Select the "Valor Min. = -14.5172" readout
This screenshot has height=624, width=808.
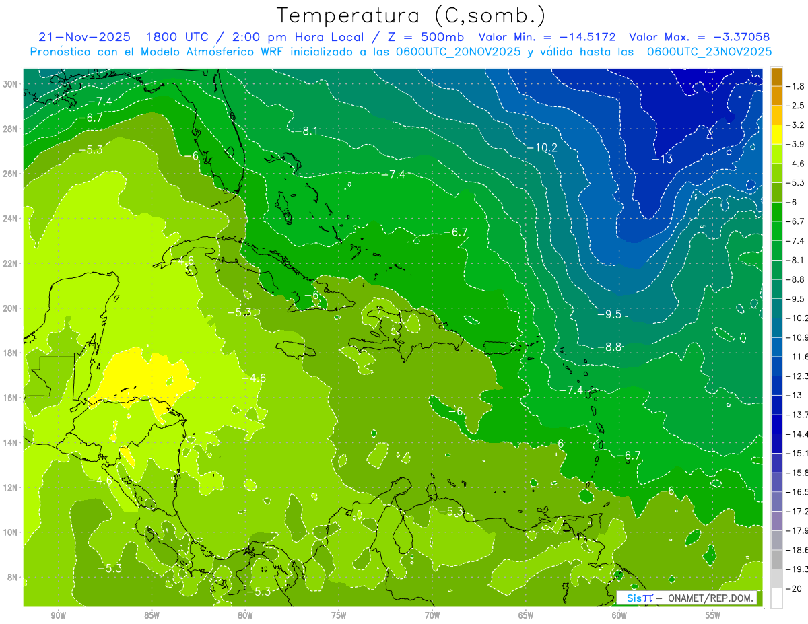point(549,37)
